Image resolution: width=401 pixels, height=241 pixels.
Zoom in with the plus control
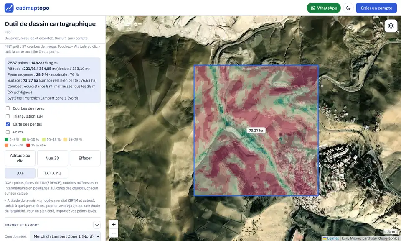click(114, 224)
